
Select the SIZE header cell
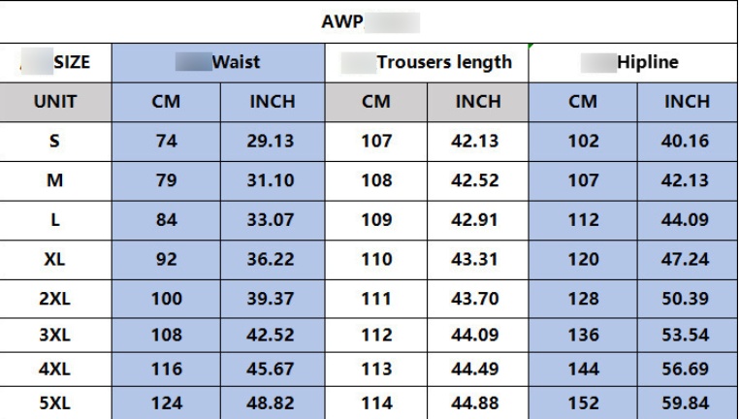[55, 62]
